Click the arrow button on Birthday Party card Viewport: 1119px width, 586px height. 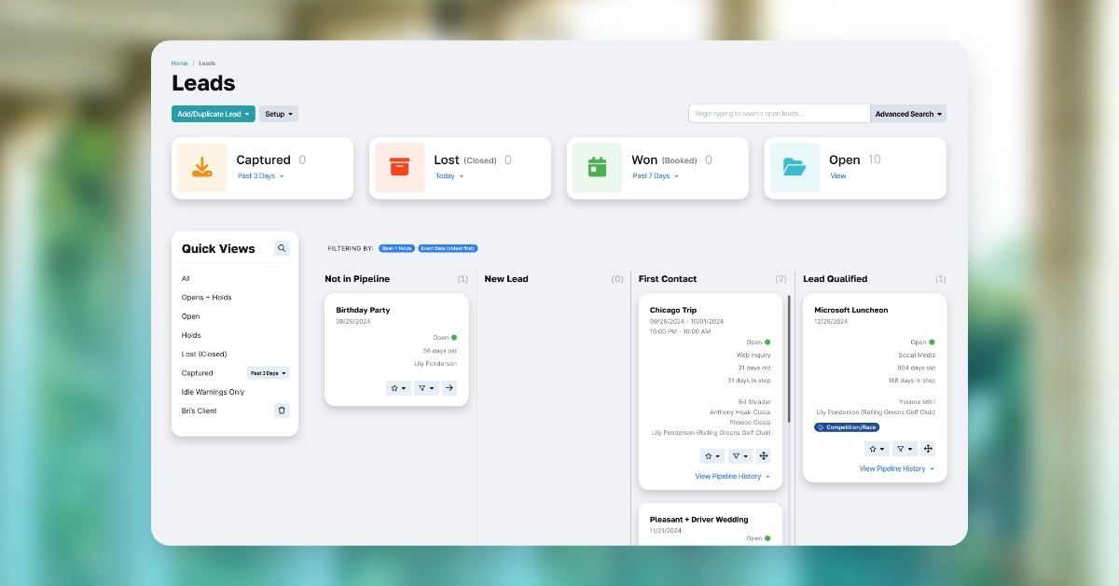coord(449,388)
